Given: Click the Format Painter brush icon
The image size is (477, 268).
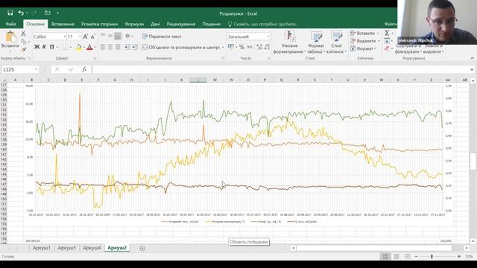Looking at the screenshot, I should [23, 49].
